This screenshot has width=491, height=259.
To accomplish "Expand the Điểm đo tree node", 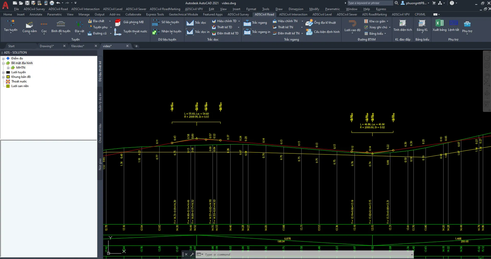I will coord(3,59).
